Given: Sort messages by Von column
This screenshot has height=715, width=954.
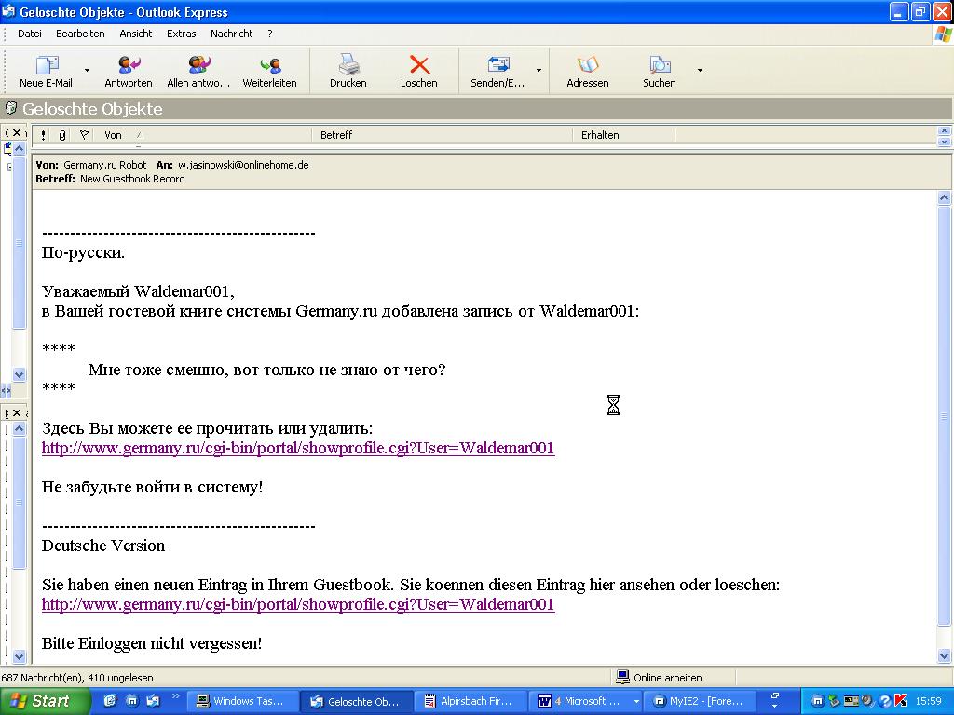Looking at the screenshot, I should tap(204, 135).
